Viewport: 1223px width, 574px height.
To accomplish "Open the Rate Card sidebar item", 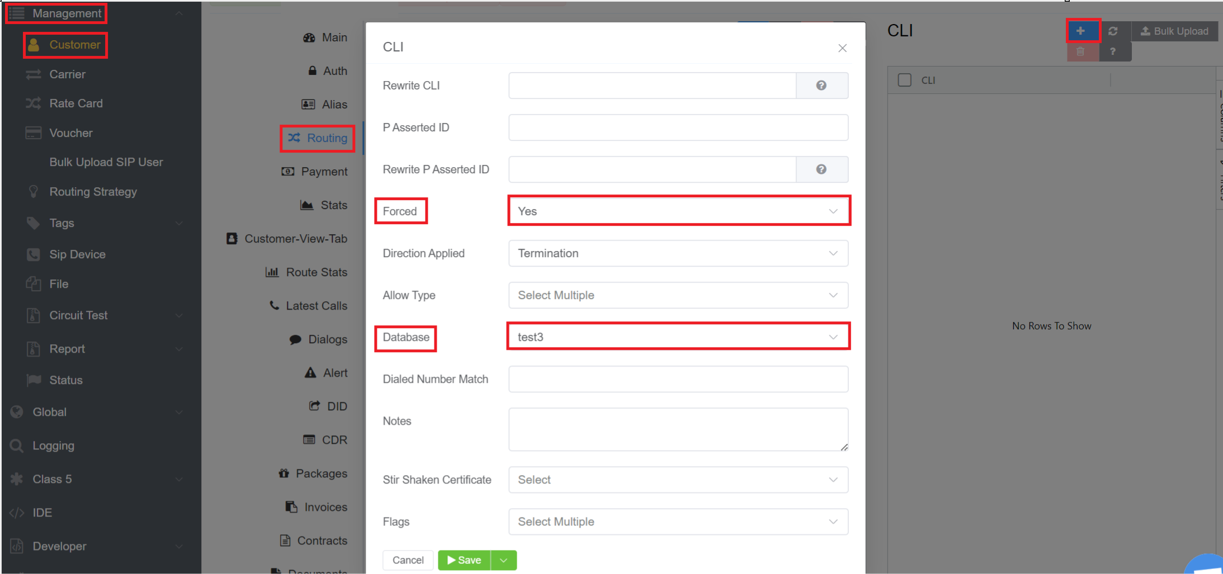I will pyautogui.click(x=75, y=103).
